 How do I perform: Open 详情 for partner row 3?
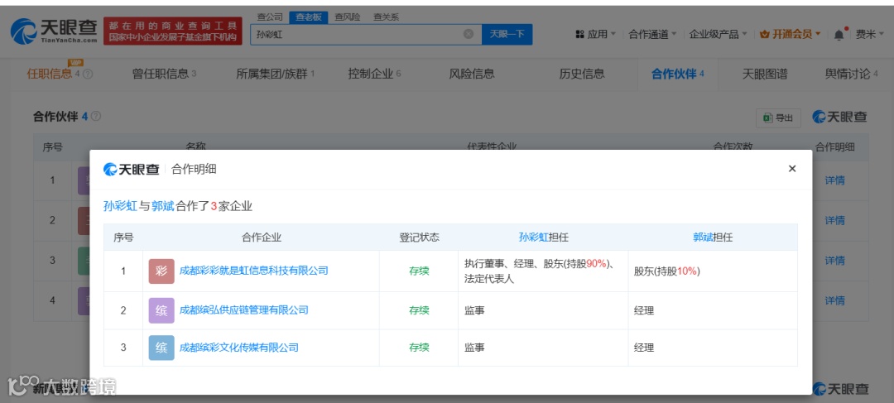834,261
